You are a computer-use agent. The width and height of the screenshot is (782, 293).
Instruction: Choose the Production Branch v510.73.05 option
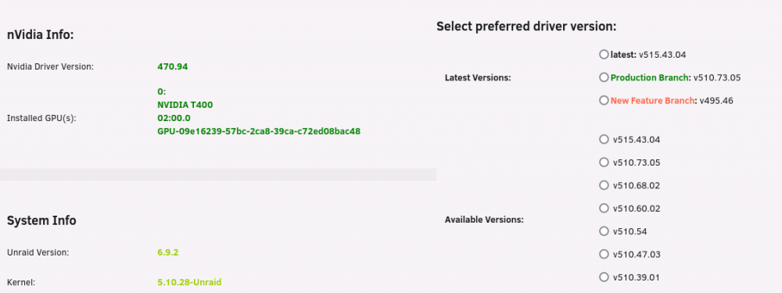pyautogui.click(x=604, y=77)
